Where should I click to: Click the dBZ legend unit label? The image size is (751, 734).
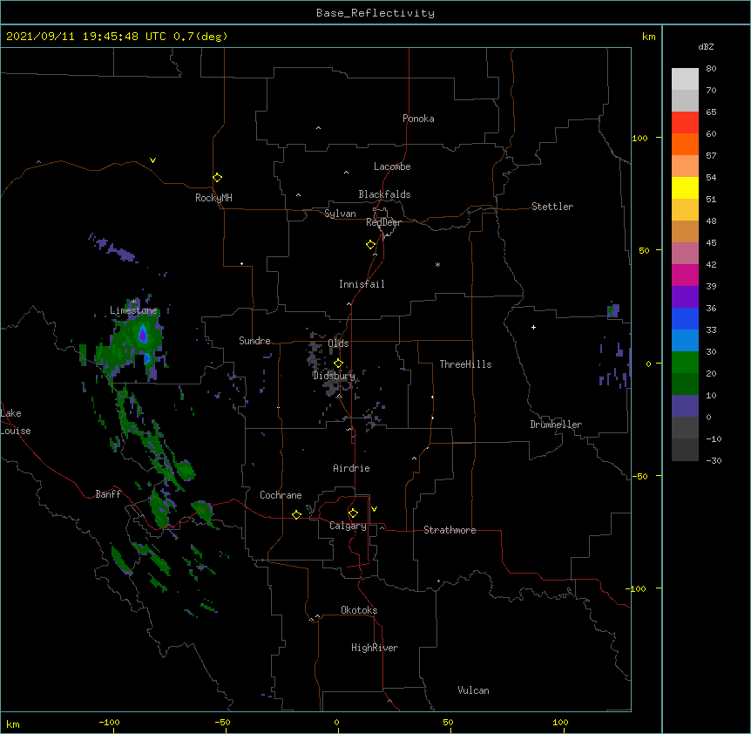(706, 46)
